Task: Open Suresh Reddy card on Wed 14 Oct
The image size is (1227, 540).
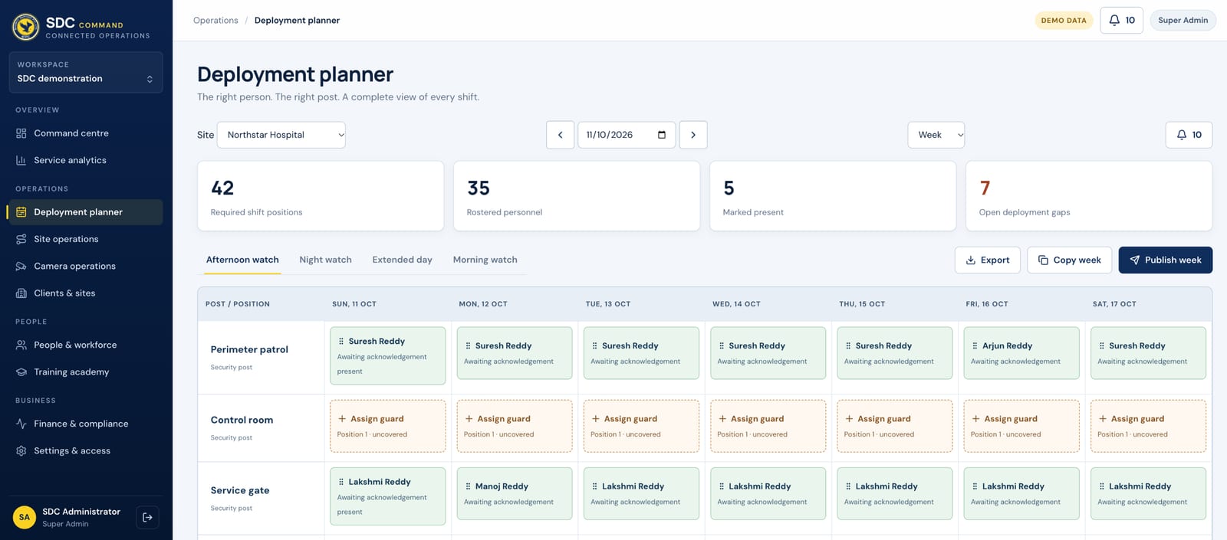Action: coord(768,353)
